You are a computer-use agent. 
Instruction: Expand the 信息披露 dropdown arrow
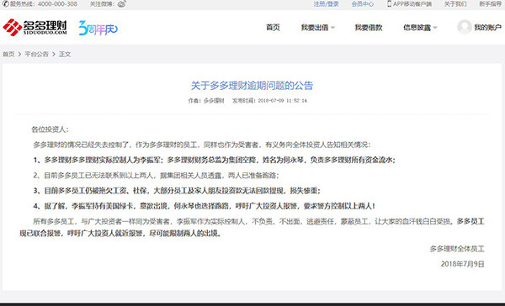point(435,28)
